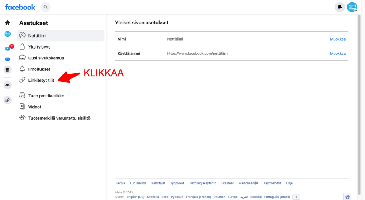Switch language to Eesti

pos(165,197)
